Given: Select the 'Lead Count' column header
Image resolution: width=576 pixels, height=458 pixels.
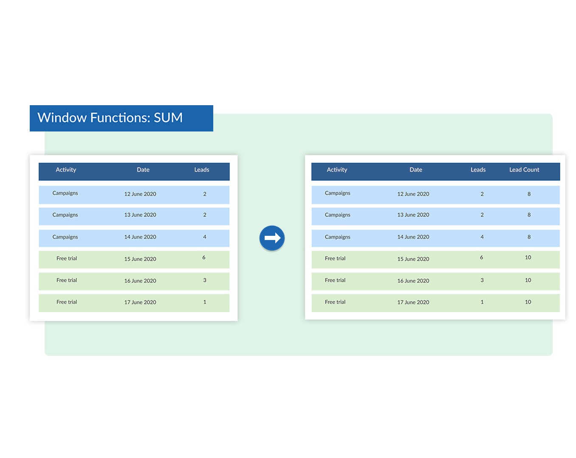Looking at the screenshot, I should (x=524, y=170).
